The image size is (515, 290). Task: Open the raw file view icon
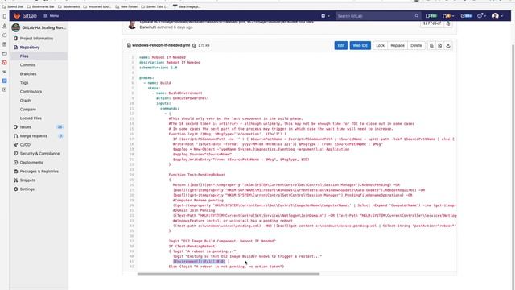440,45
